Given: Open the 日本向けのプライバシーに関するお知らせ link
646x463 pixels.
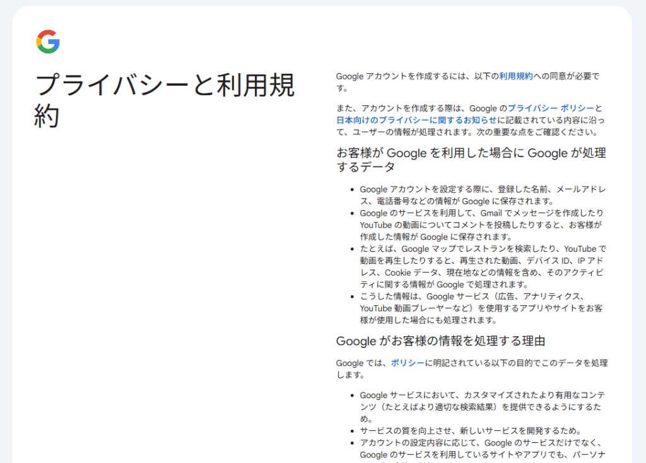Looking at the screenshot, I should 416,120.
